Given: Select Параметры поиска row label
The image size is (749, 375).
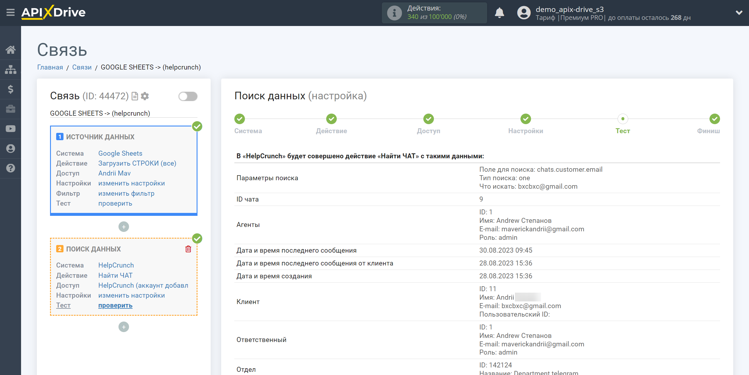Looking at the screenshot, I should pyautogui.click(x=267, y=178).
